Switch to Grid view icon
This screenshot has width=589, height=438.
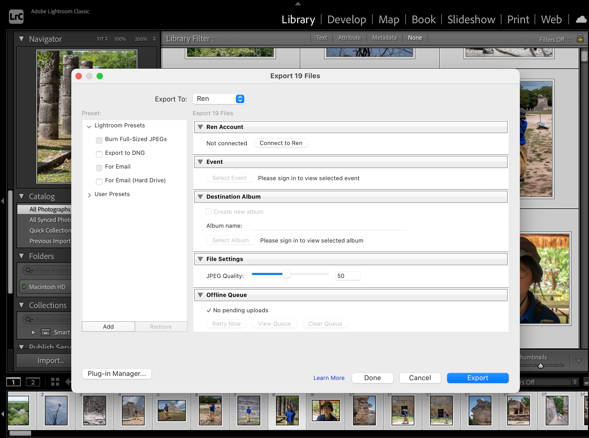(55, 382)
